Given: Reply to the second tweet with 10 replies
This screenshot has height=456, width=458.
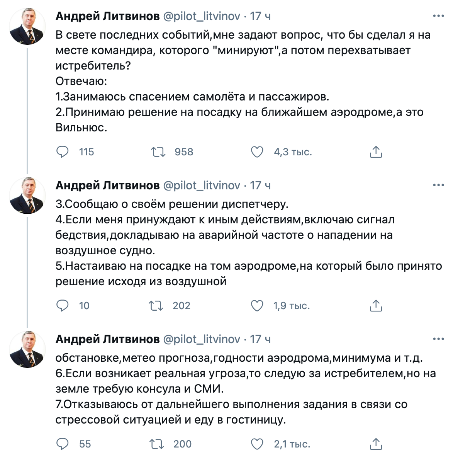Looking at the screenshot, I should tap(63, 306).
